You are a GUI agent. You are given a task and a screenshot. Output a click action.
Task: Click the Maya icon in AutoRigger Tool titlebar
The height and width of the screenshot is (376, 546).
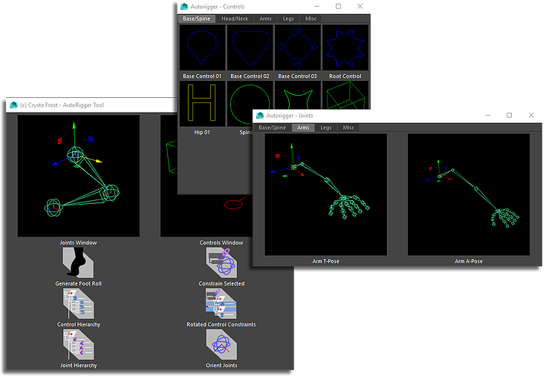(x=13, y=105)
